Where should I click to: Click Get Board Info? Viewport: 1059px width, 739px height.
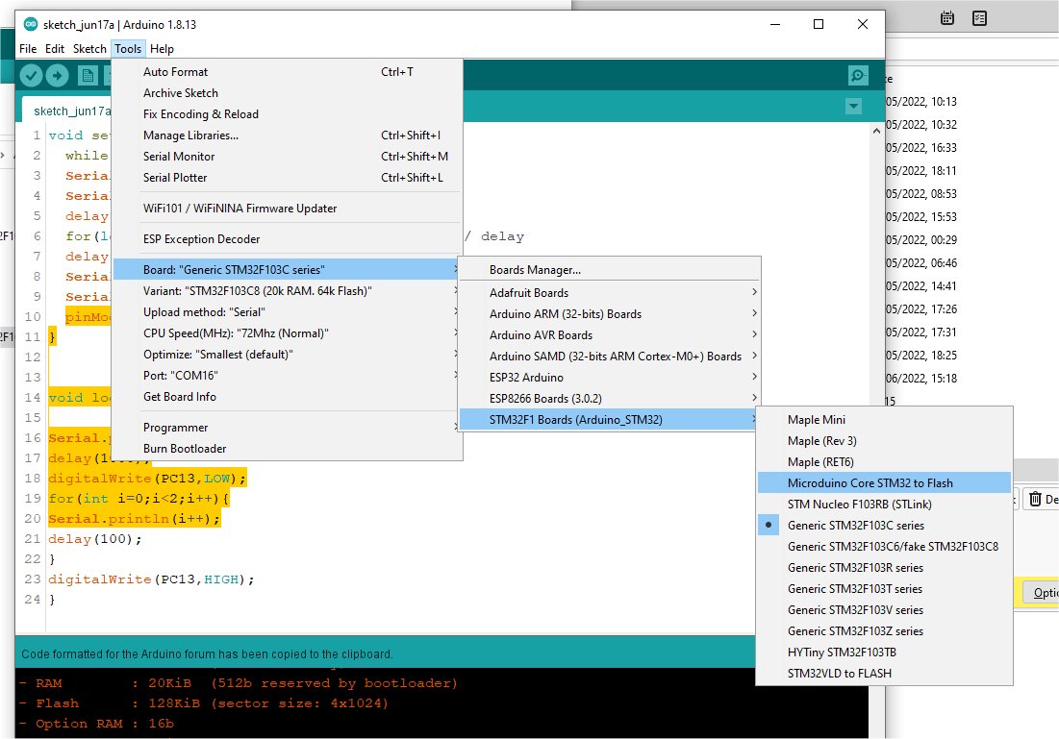[288, 397]
